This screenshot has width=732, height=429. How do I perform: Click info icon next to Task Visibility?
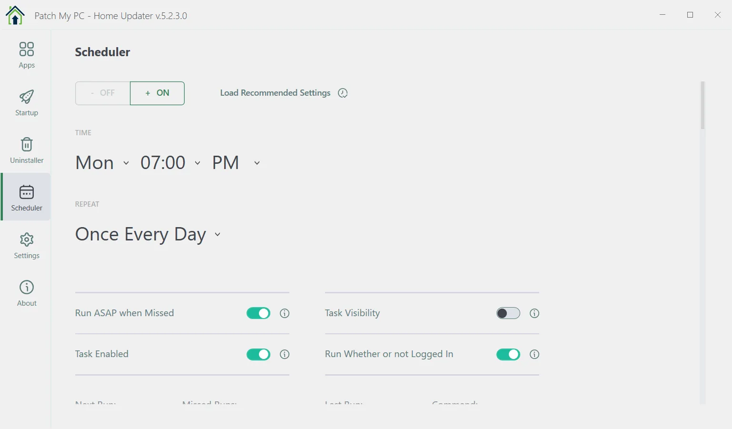click(534, 313)
